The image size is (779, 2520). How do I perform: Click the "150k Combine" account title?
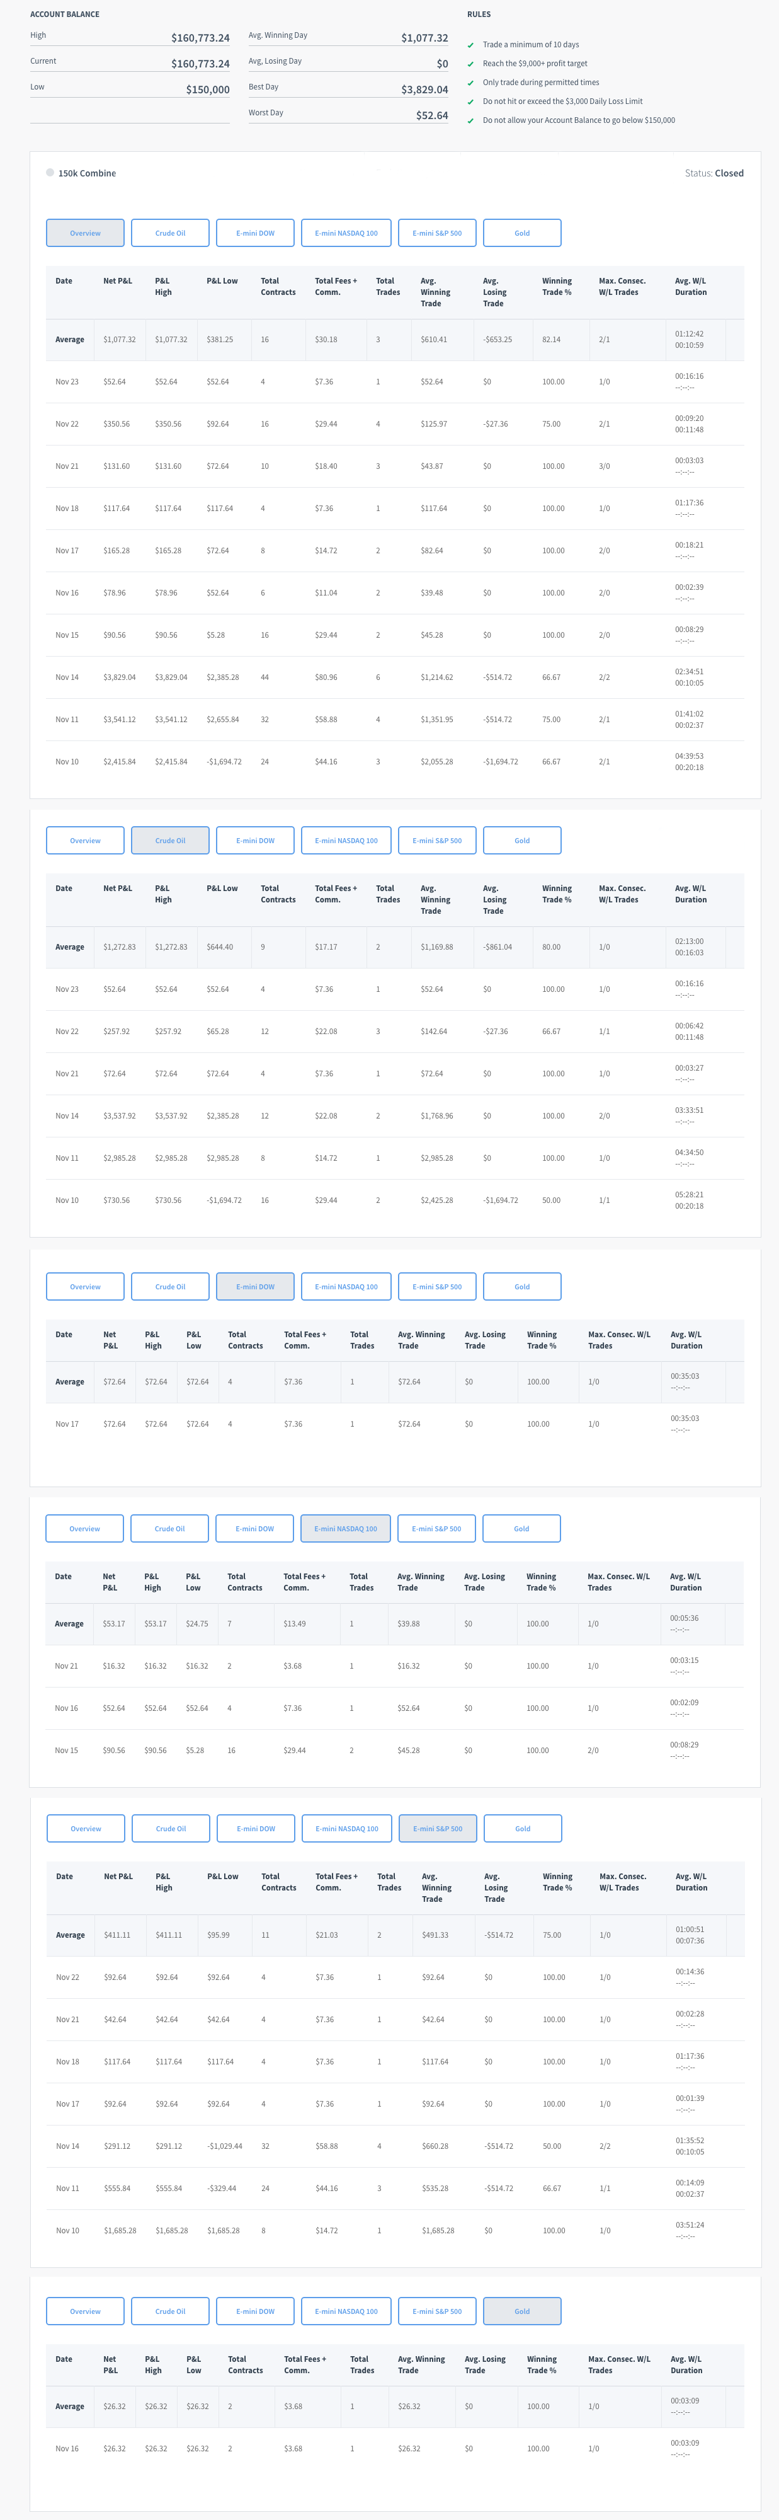[x=87, y=173]
